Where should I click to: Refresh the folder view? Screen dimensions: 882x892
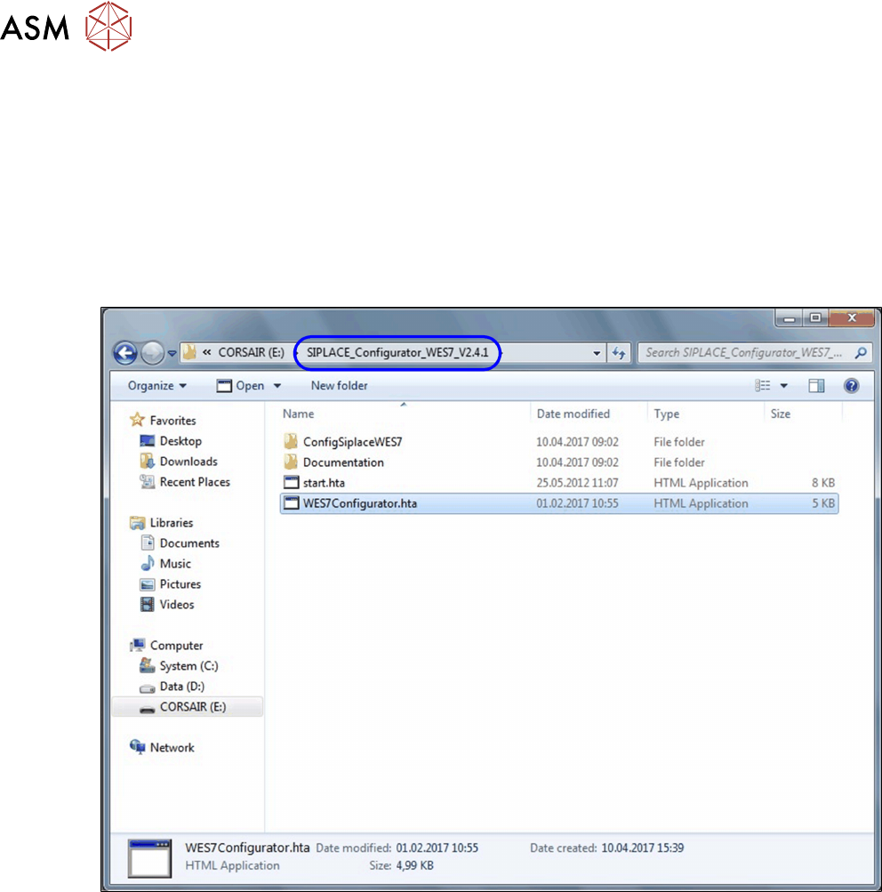[x=619, y=353]
